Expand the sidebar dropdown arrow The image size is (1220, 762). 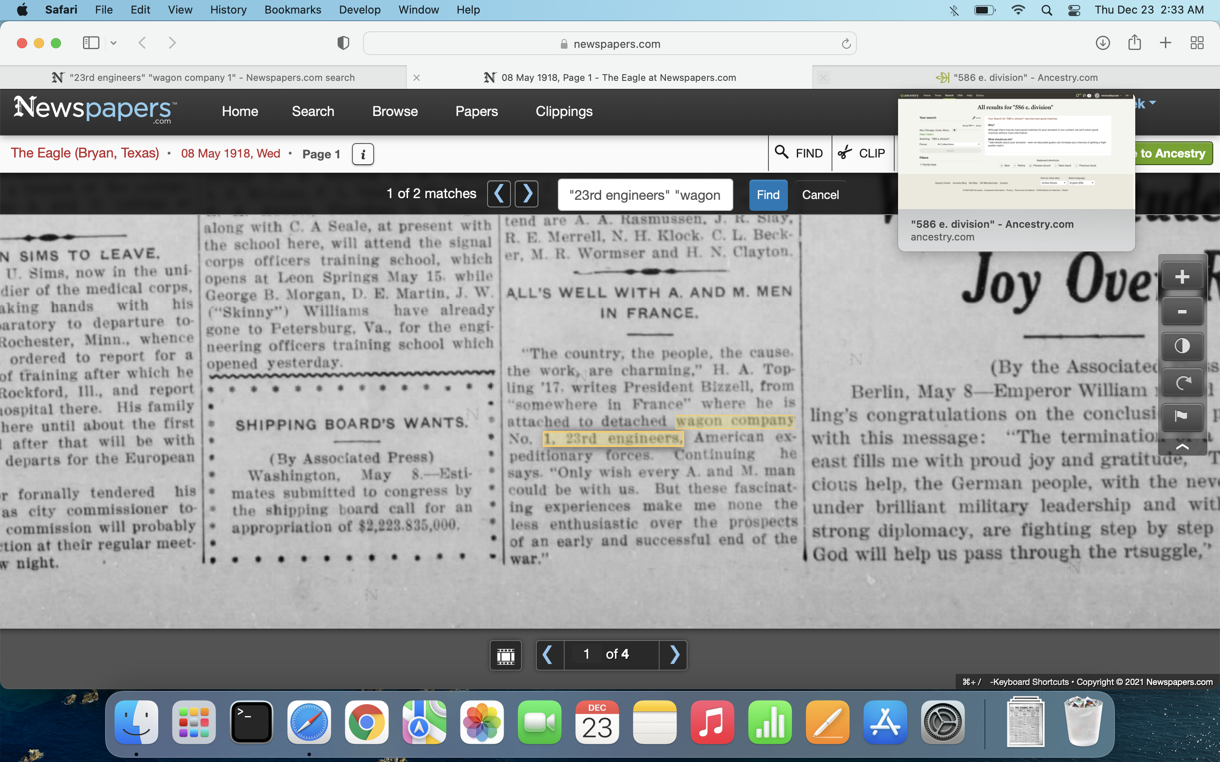tap(114, 43)
